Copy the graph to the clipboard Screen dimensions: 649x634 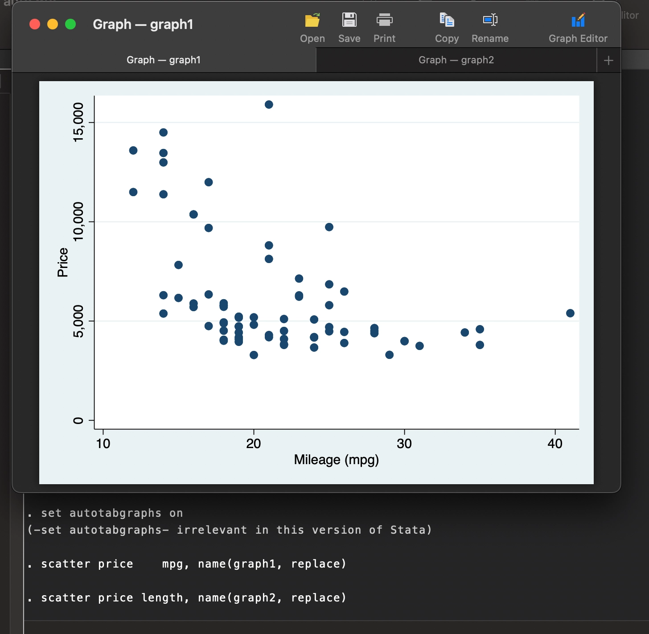click(x=447, y=21)
